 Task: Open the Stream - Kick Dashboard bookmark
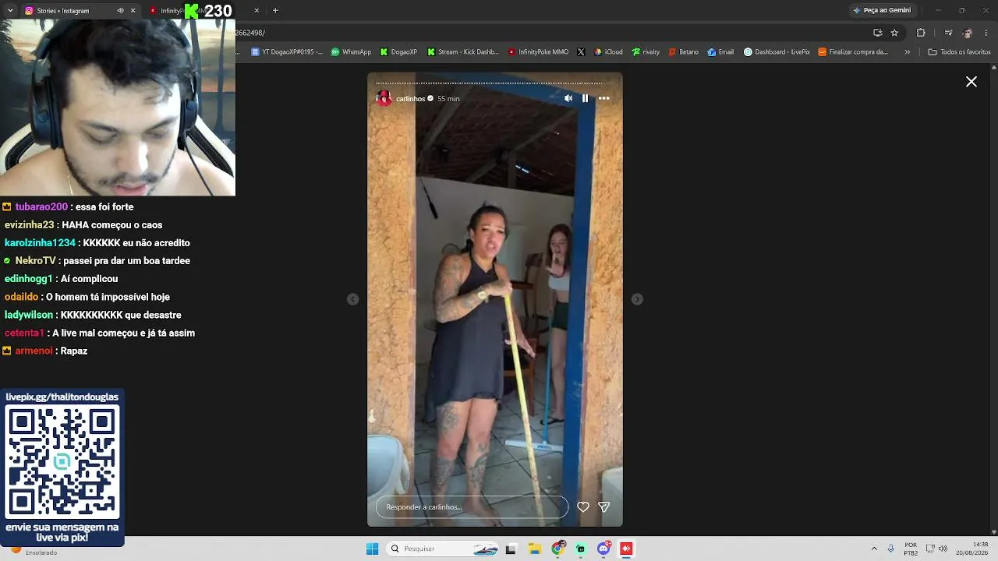click(462, 52)
